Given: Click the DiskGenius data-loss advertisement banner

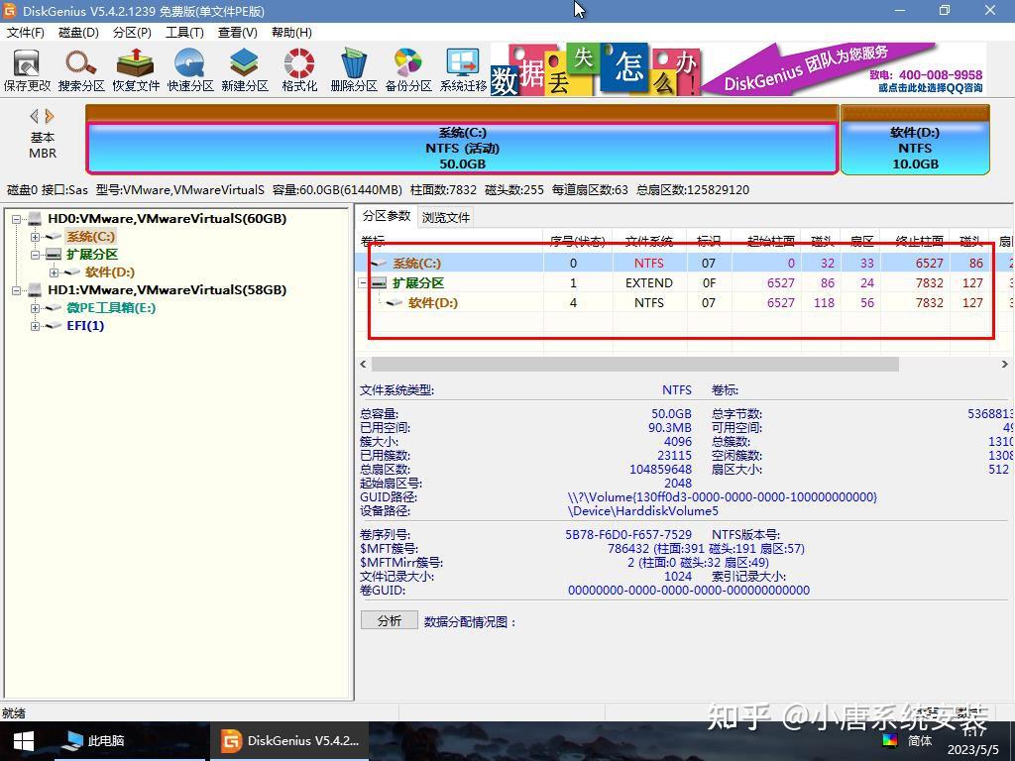Looking at the screenshot, I should 737,69.
